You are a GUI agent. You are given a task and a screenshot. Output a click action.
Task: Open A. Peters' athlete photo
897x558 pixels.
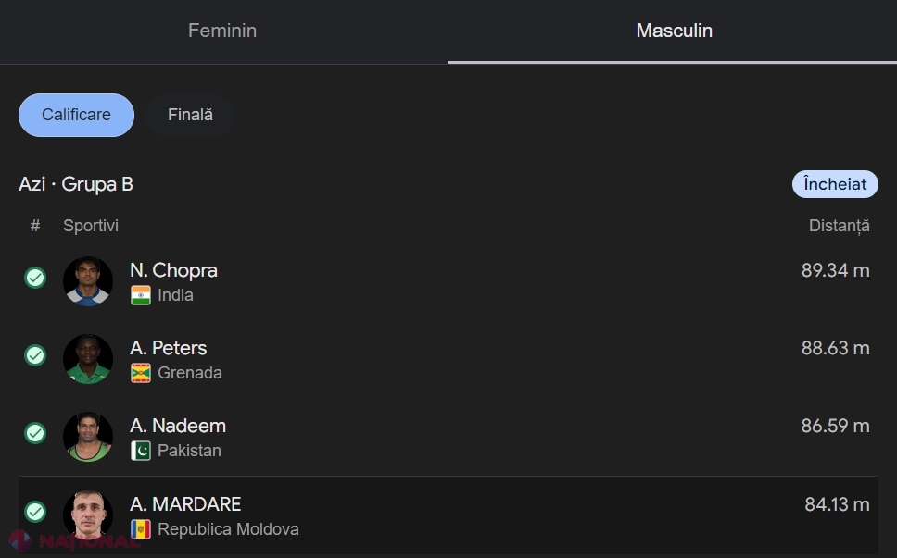pyautogui.click(x=87, y=359)
